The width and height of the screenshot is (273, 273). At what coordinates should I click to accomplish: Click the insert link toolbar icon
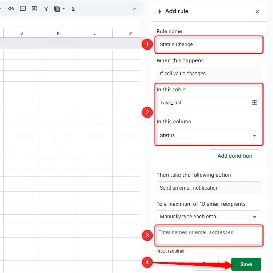tap(11, 9)
